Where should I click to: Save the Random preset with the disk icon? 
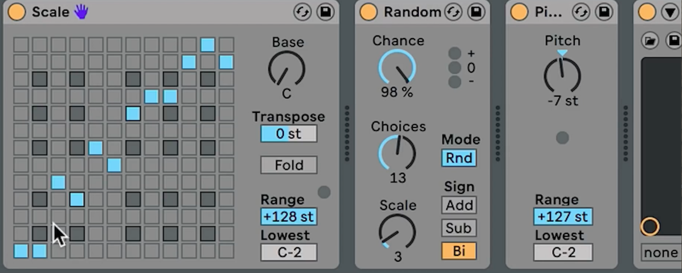(476, 12)
